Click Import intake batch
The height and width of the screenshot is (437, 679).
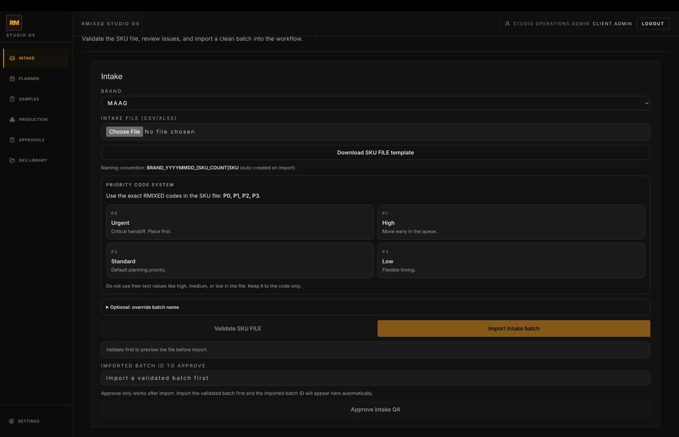click(513, 328)
